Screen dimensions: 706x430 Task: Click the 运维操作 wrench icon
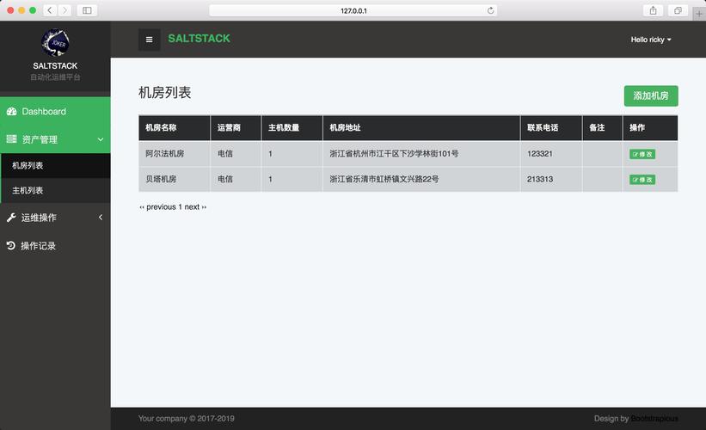pos(11,218)
